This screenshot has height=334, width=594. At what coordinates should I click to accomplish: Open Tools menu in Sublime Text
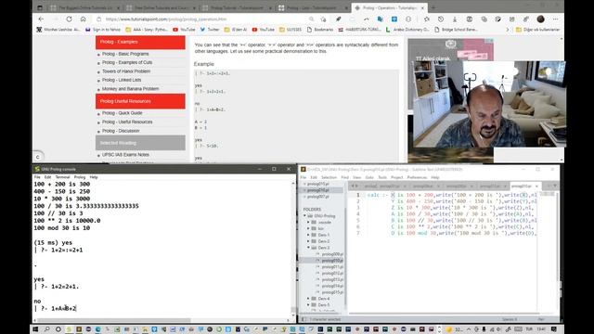pyautogui.click(x=382, y=177)
